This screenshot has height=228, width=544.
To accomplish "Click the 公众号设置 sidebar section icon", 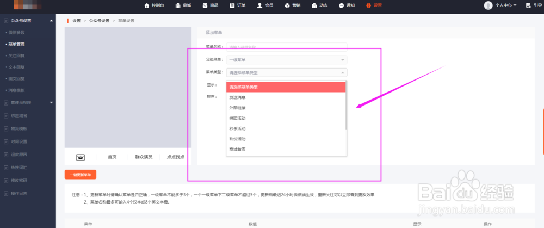I will [6, 21].
